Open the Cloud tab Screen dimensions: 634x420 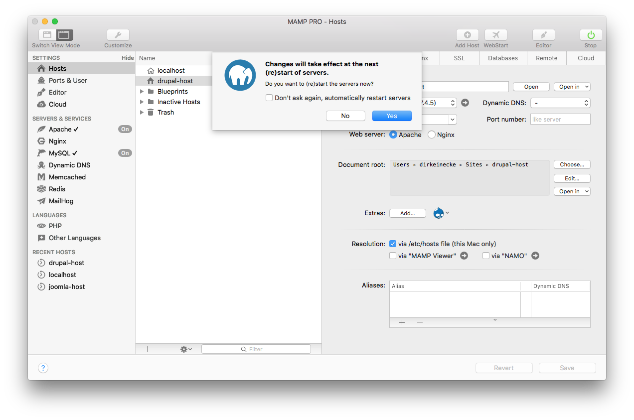coord(586,58)
